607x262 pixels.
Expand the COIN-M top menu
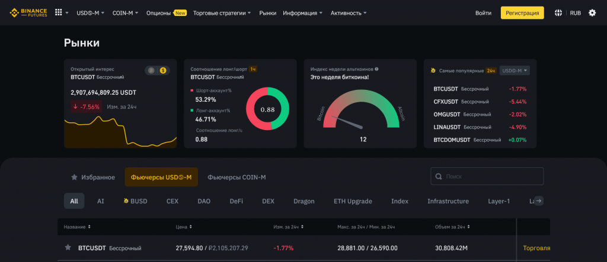(126, 13)
